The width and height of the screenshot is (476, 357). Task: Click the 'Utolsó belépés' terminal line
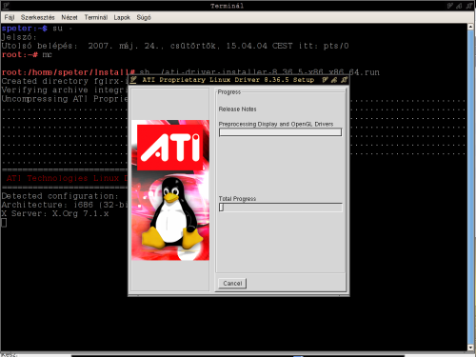click(x=175, y=46)
